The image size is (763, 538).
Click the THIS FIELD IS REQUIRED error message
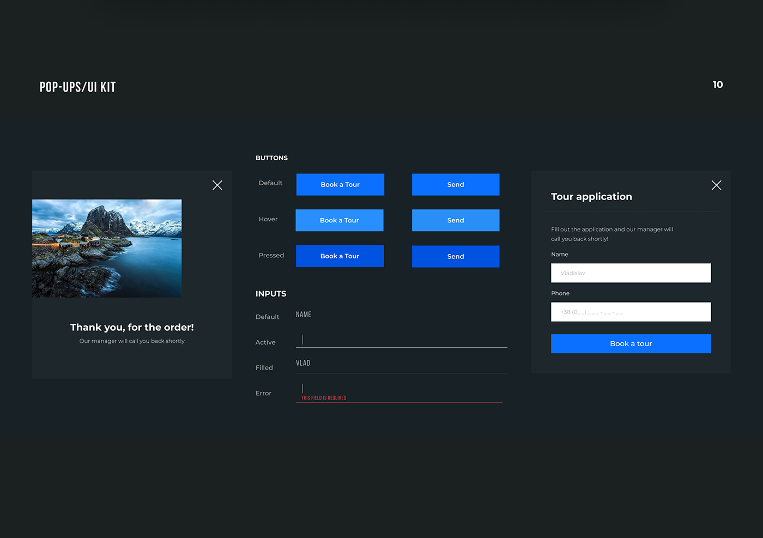click(x=324, y=398)
